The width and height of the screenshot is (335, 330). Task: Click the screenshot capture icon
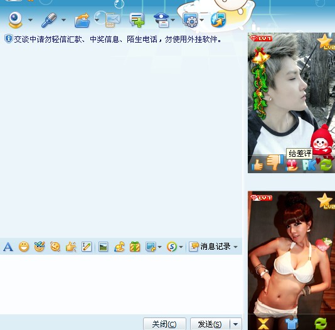coord(151,247)
